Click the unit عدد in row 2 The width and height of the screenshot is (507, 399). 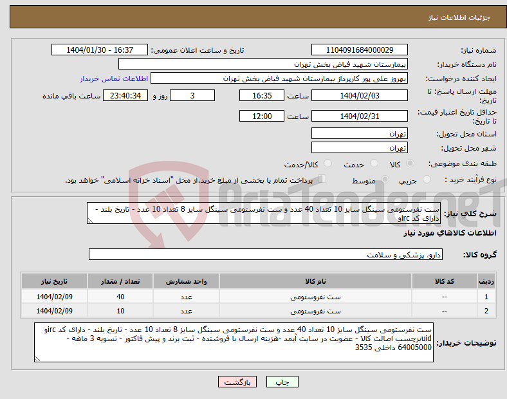coord(187,311)
